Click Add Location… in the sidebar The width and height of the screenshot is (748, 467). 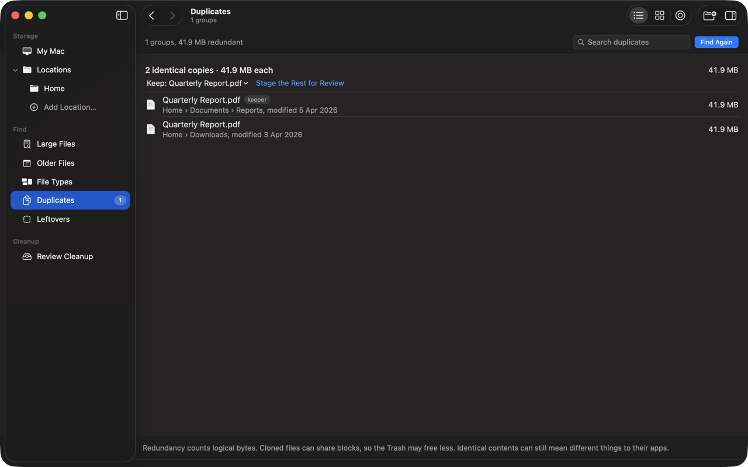(x=70, y=107)
